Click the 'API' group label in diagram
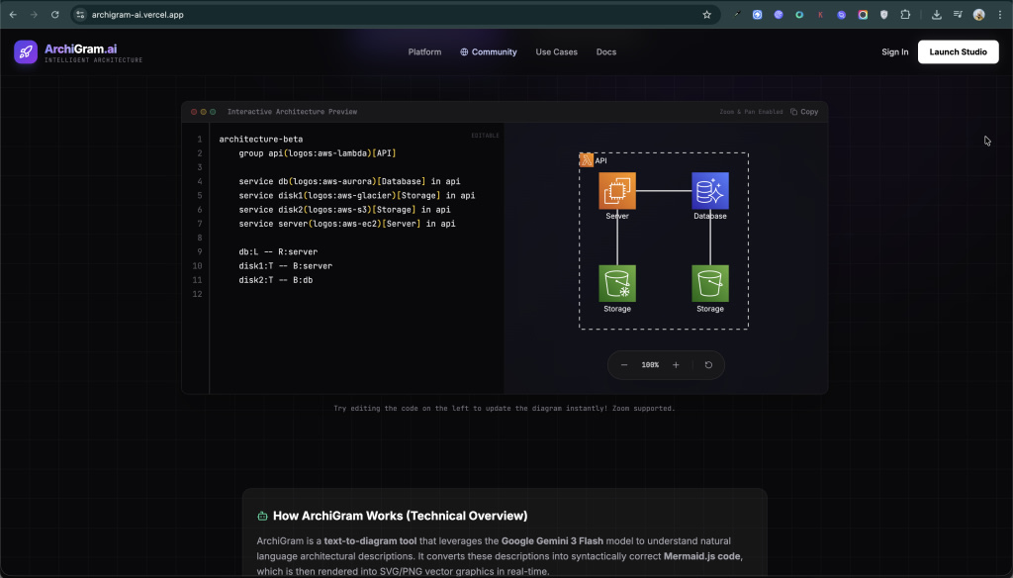Image resolution: width=1013 pixels, height=578 pixels. [x=600, y=161]
